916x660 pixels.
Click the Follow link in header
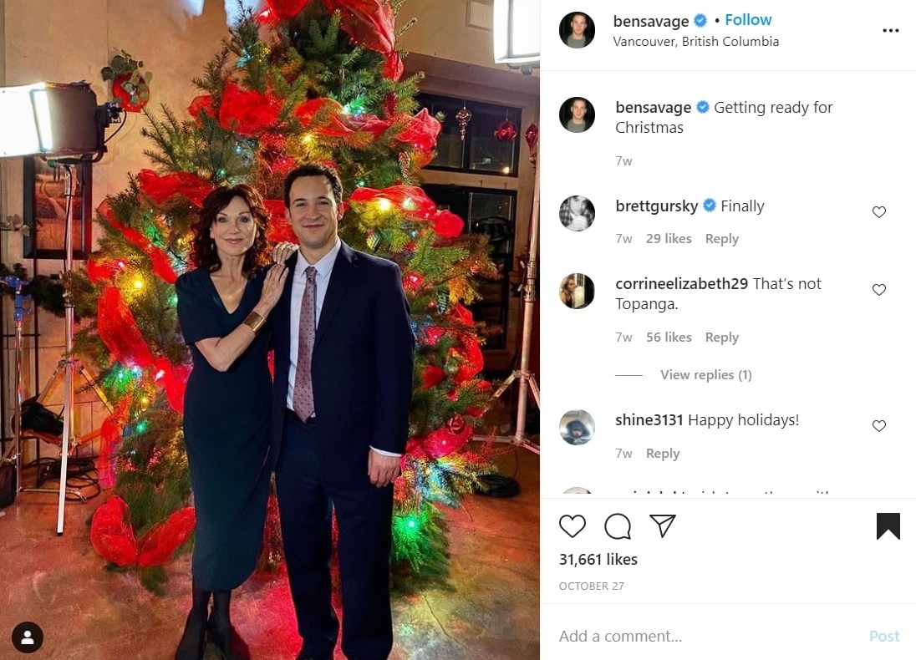point(748,20)
